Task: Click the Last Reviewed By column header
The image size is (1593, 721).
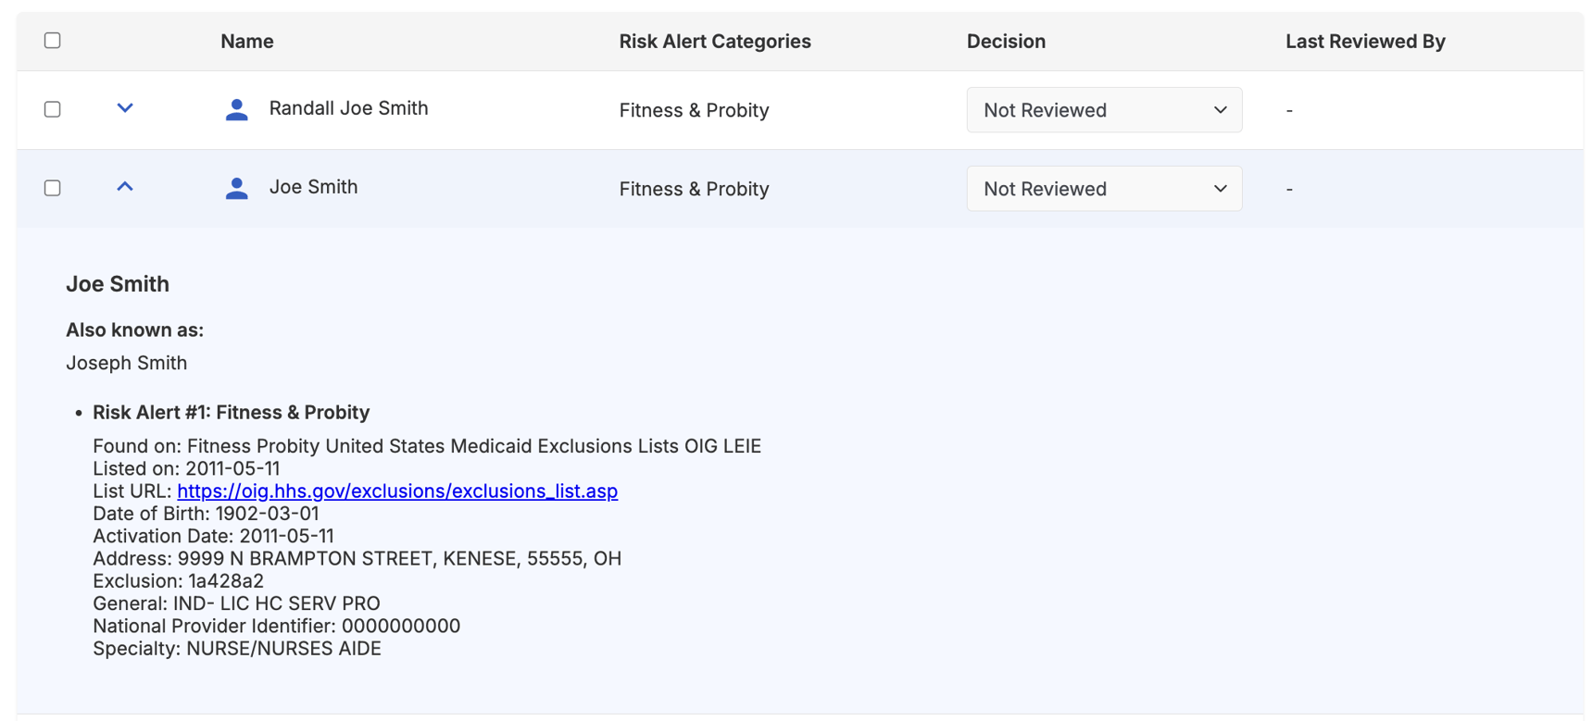Action: click(1365, 41)
